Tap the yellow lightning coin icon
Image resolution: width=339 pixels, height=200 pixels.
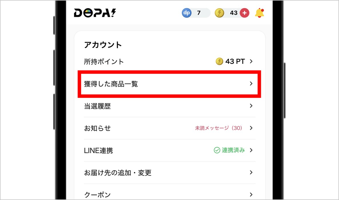click(219, 13)
